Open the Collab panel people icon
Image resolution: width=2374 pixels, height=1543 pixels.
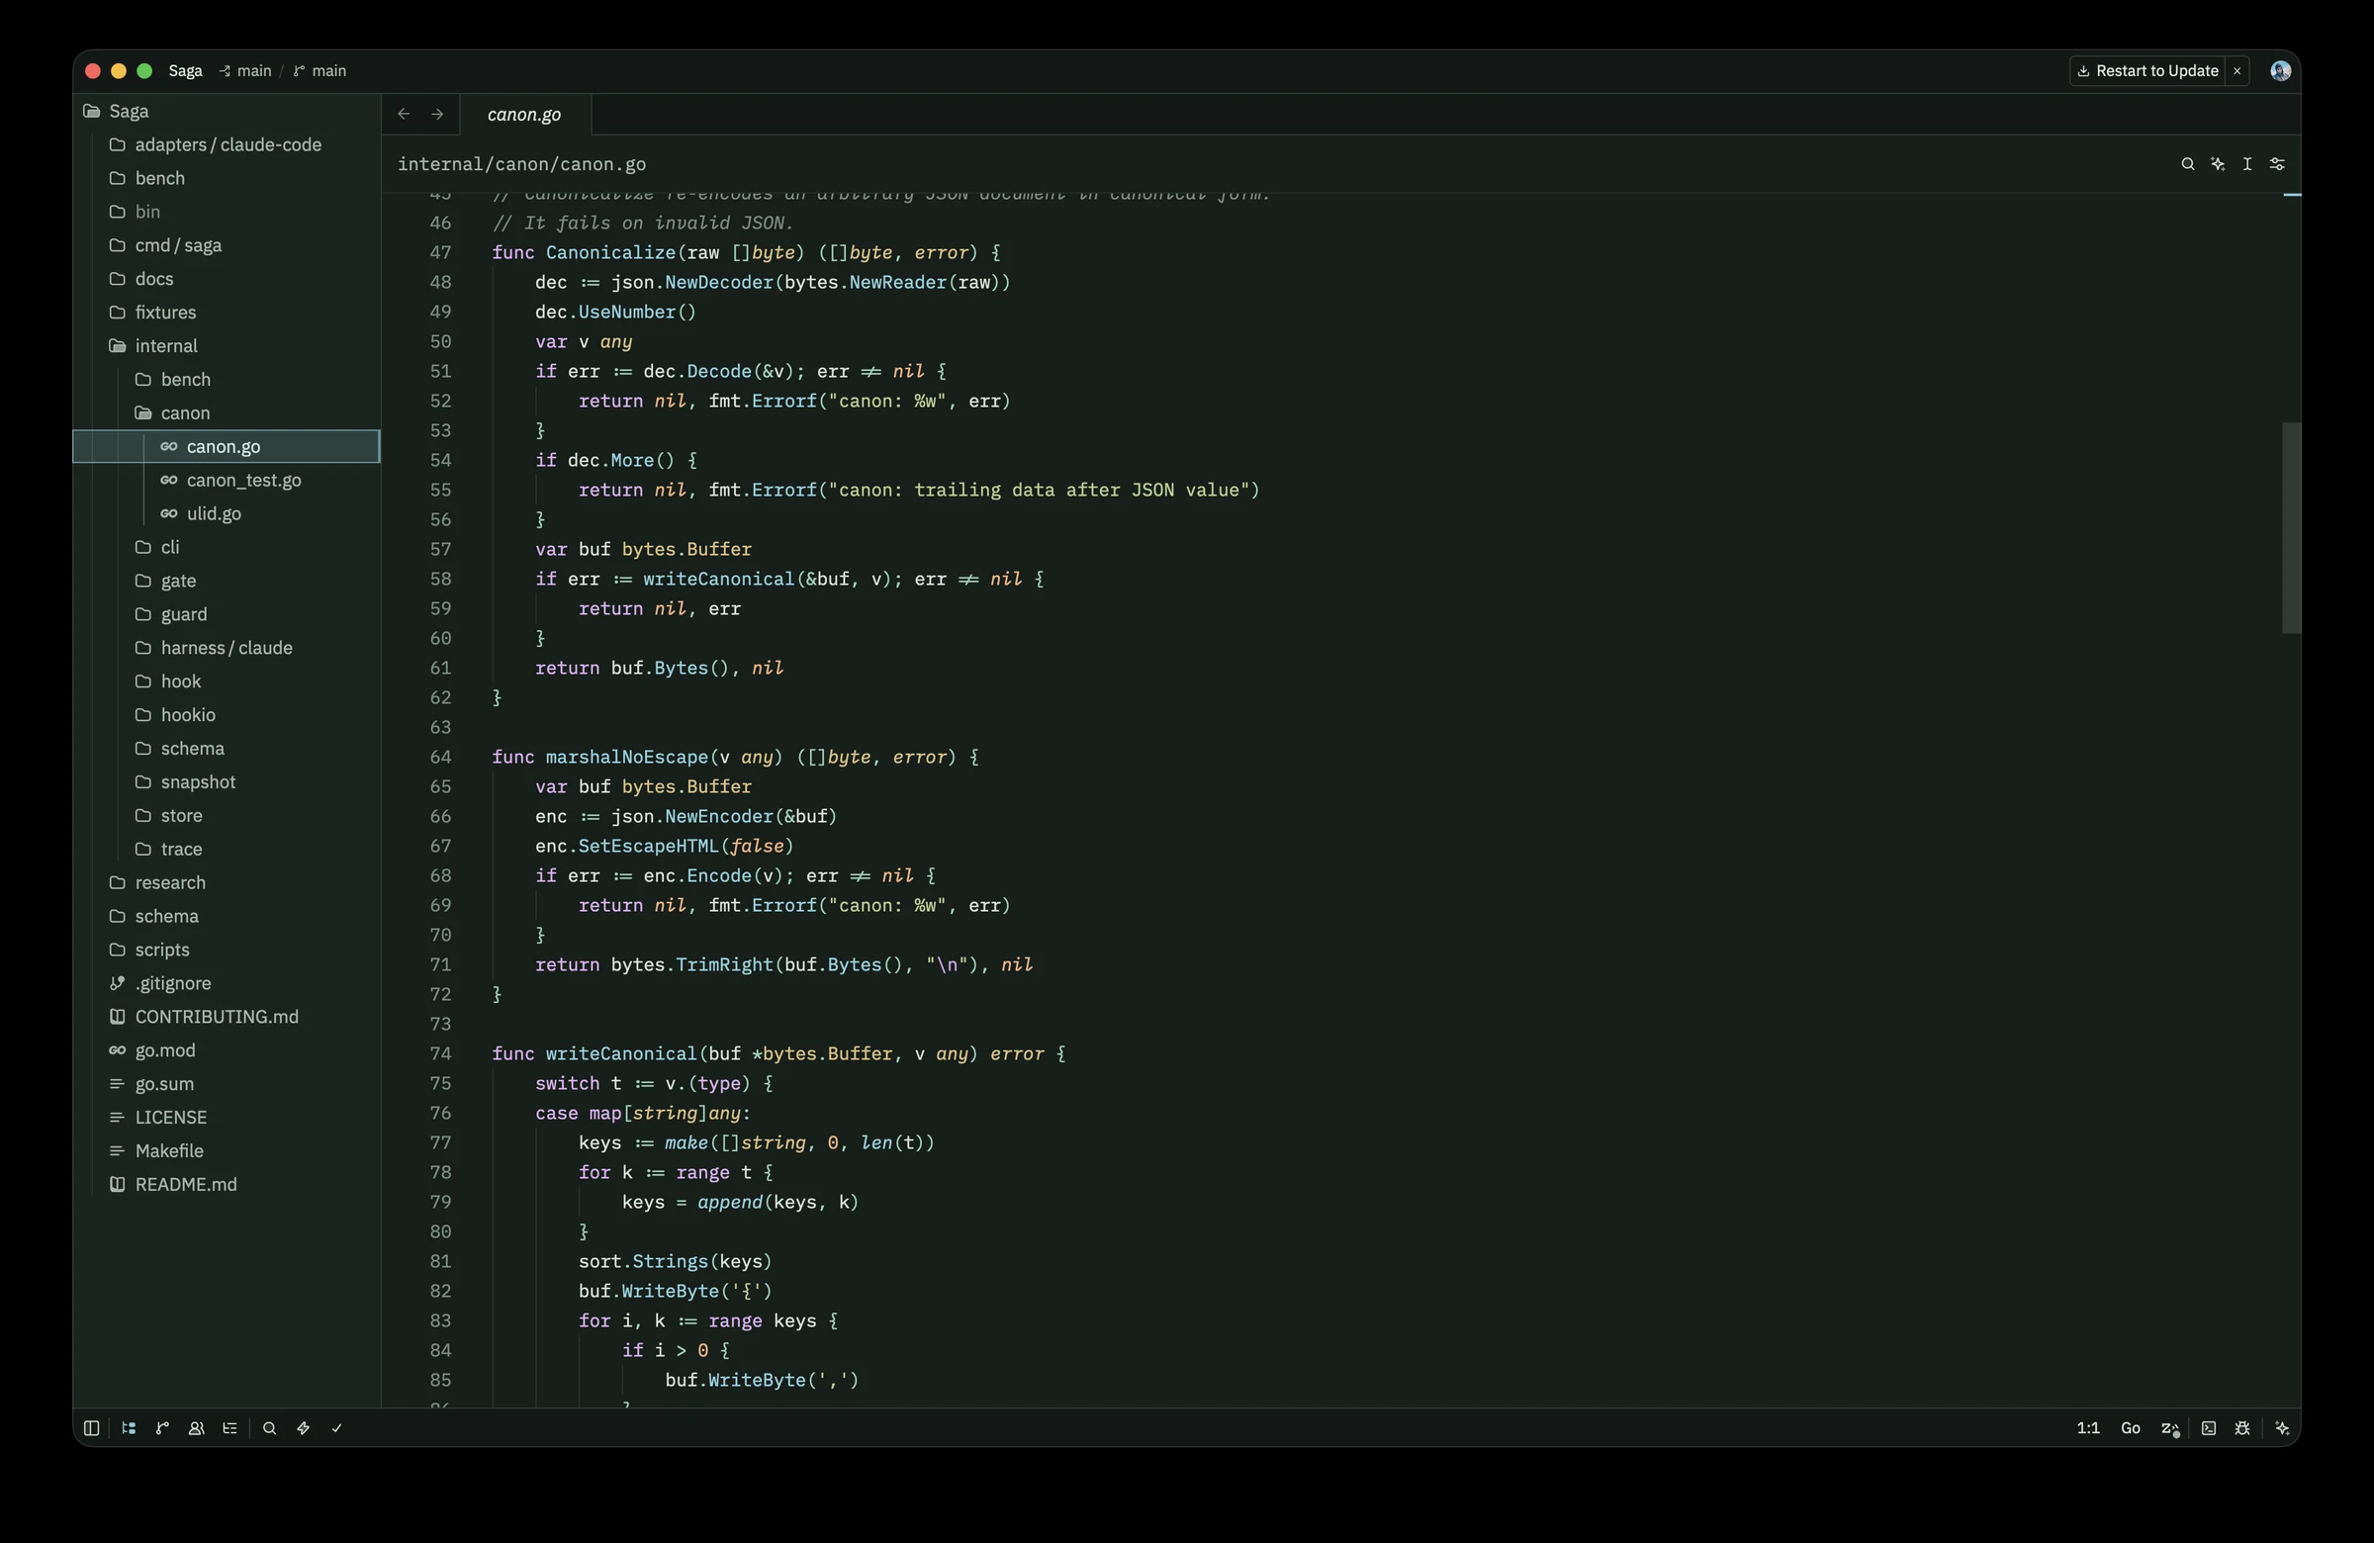pyautogui.click(x=197, y=1428)
